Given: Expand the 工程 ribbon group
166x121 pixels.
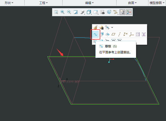Looking at the screenshot, I should [43, 3].
